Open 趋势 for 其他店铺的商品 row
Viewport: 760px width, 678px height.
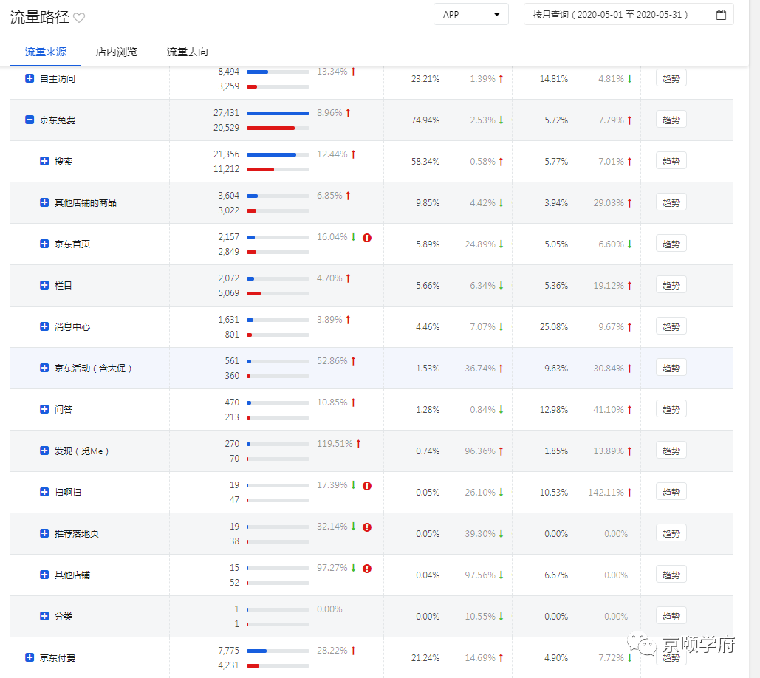point(671,202)
